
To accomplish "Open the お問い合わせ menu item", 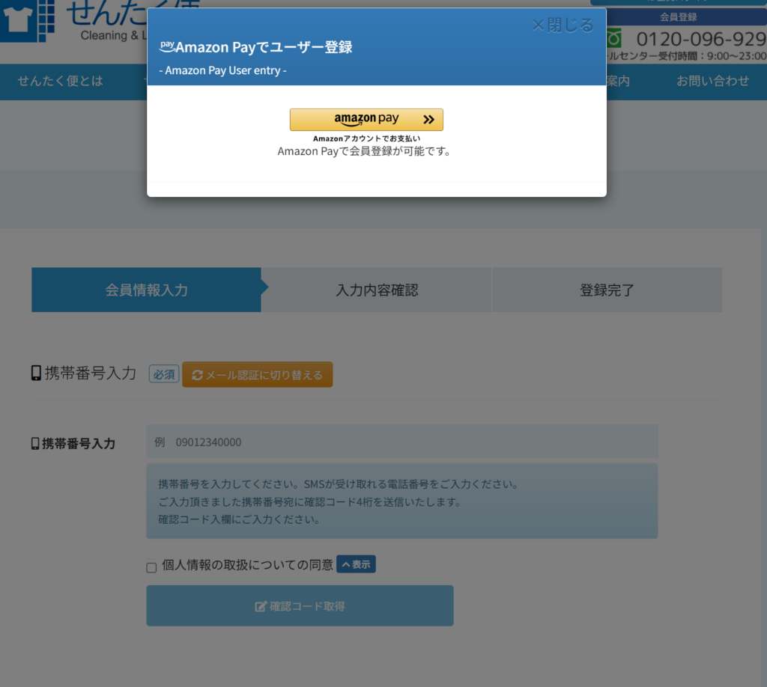I will point(713,81).
